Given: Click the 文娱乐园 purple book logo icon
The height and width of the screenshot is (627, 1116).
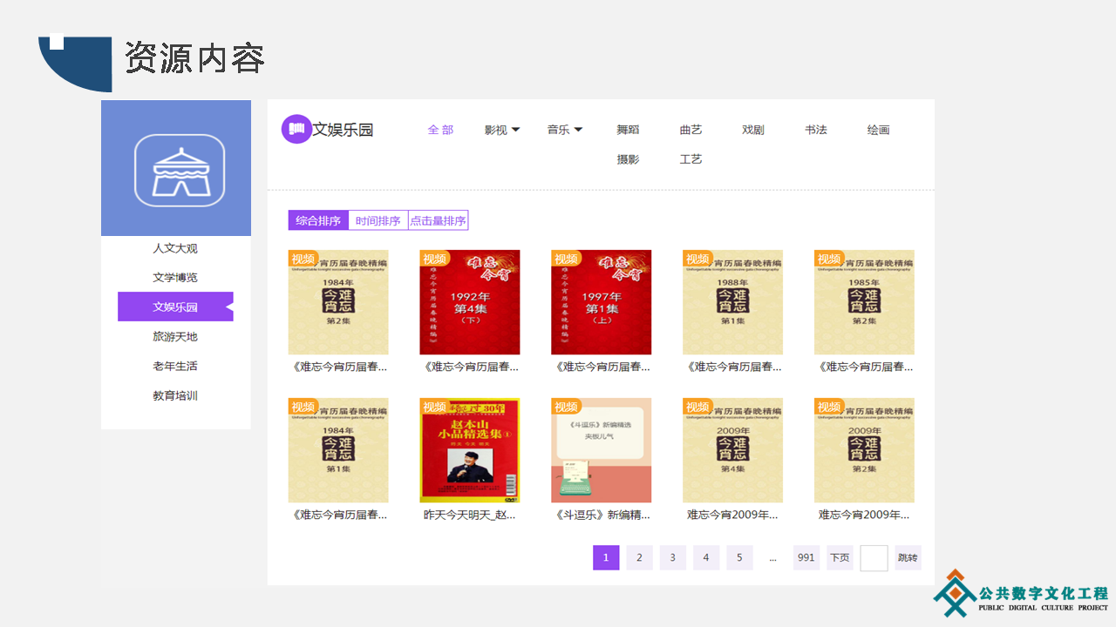Looking at the screenshot, I should (x=296, y=129).
